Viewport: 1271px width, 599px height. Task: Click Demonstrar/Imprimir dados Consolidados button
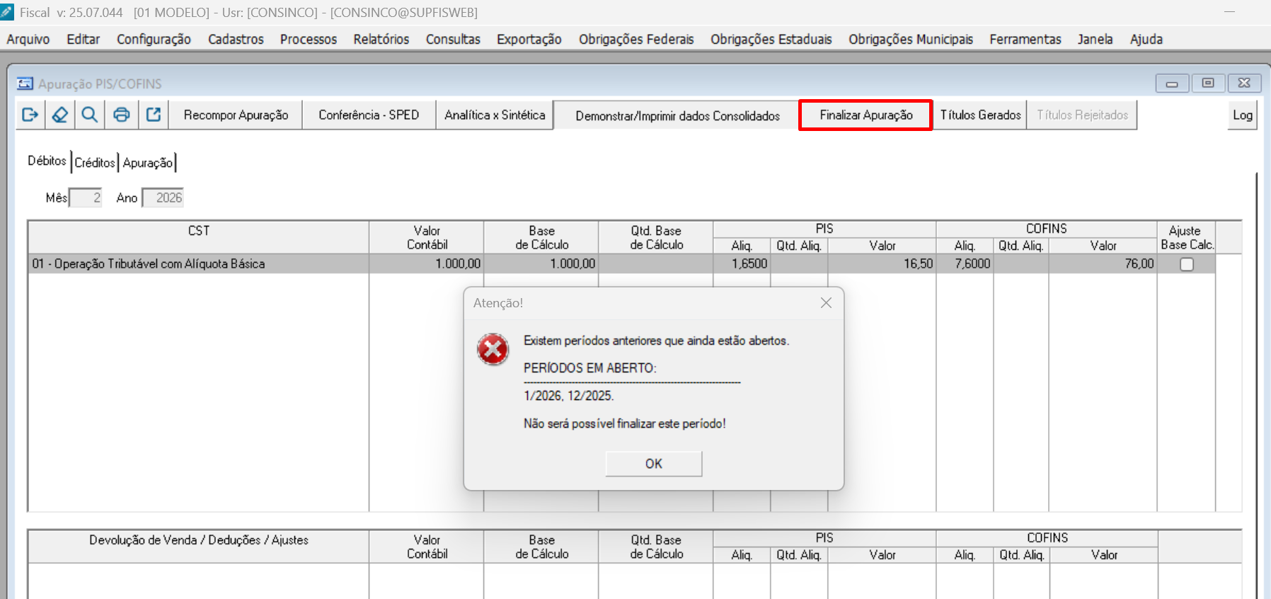677,115
